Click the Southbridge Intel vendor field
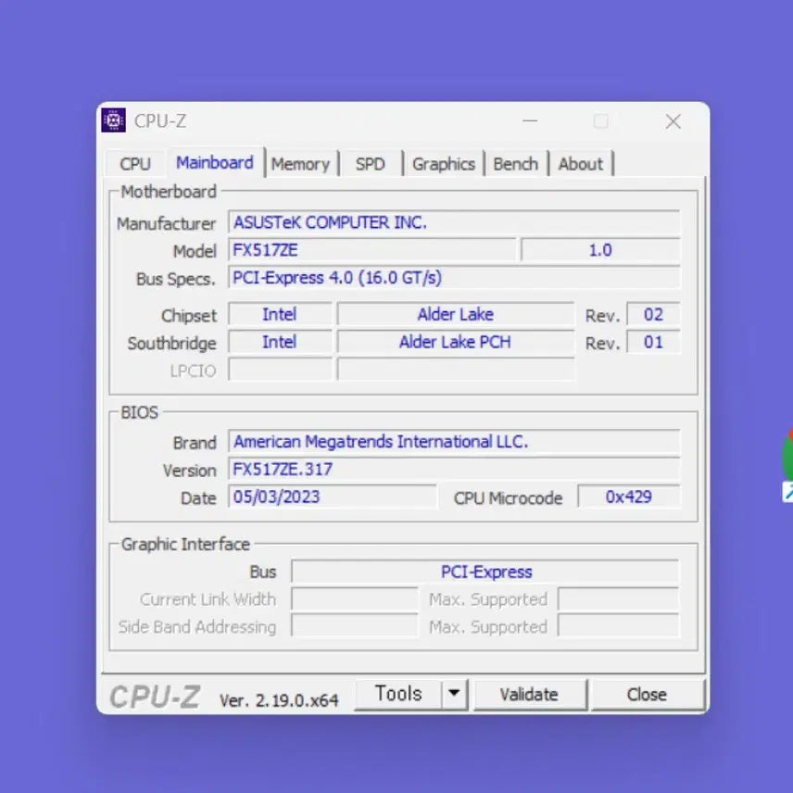The image size is (793, 793). pyautogui.click(x=280, y=342)
